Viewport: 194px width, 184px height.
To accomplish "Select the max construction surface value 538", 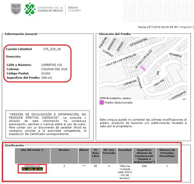I will (x=144, y=166).
